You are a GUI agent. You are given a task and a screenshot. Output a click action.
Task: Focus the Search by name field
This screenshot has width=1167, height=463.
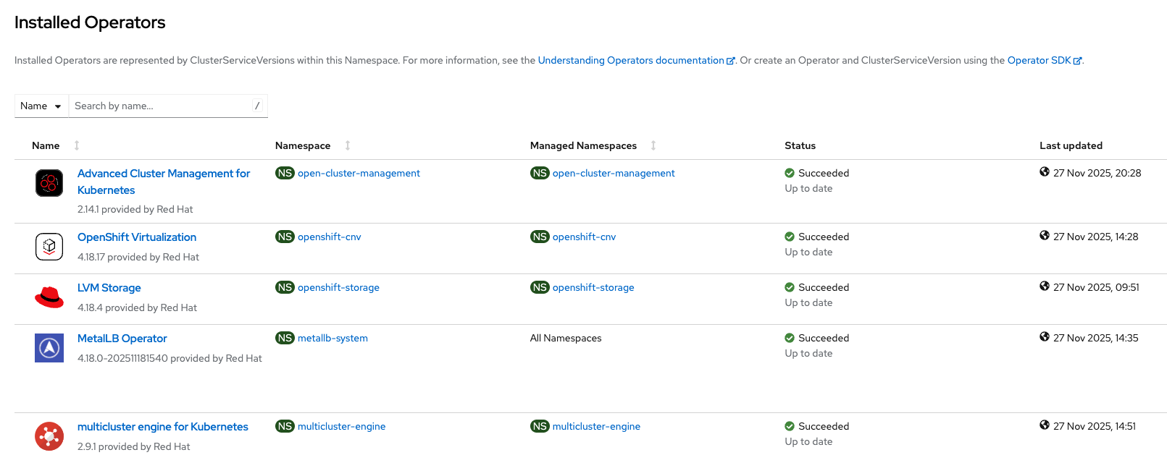[x=161, y=106]
